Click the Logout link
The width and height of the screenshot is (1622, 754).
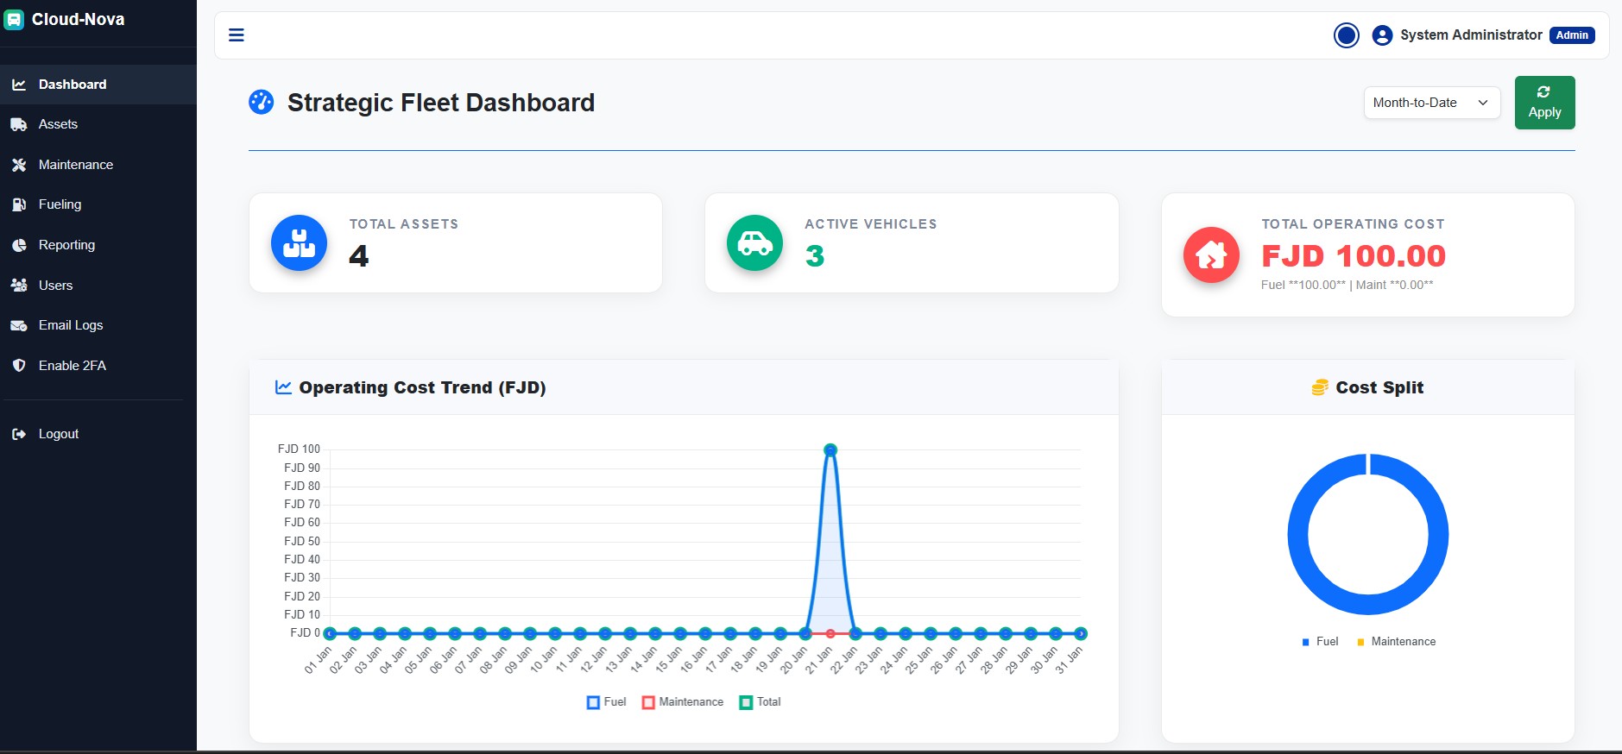[x=58, y=434]
